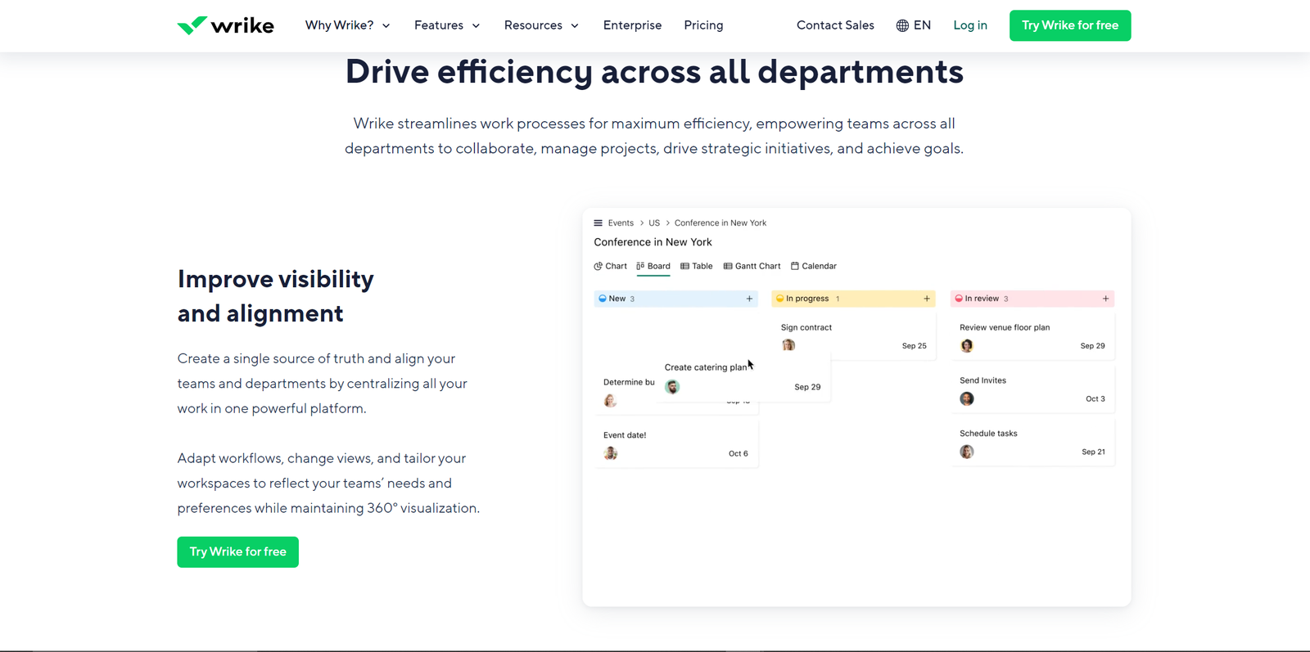Click the plus icon in New column
The width and height of the screenshot is (1310, 652).
[x=749, y=299]
